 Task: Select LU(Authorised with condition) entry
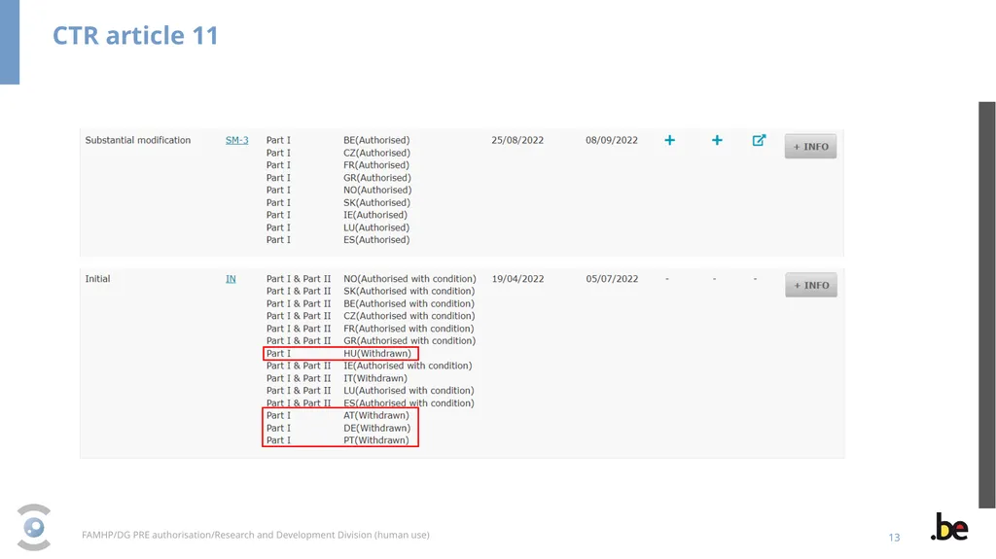(409, 391)
